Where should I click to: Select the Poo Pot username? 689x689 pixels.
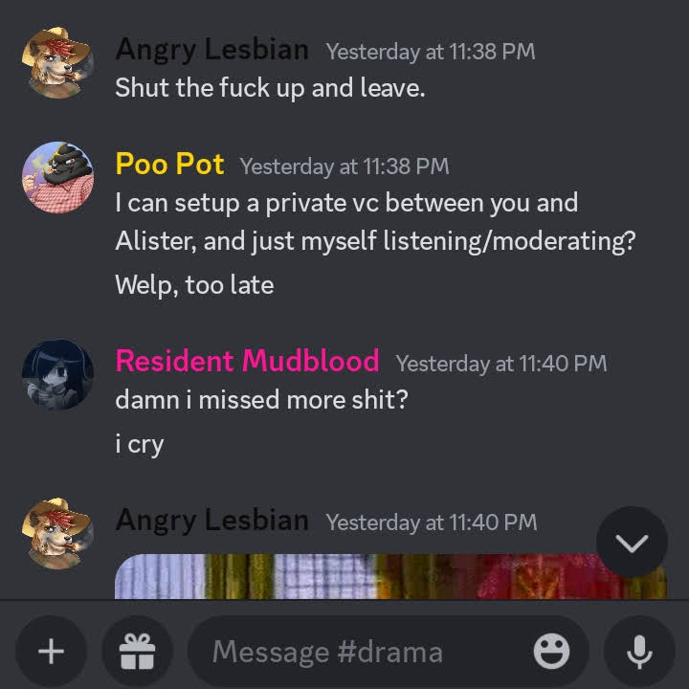pyautogui.click(x=170, y=164)
